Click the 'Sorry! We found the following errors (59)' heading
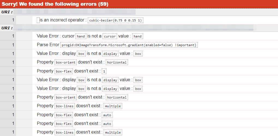Screen dimensions: 278x136 (x=55, y=4)
